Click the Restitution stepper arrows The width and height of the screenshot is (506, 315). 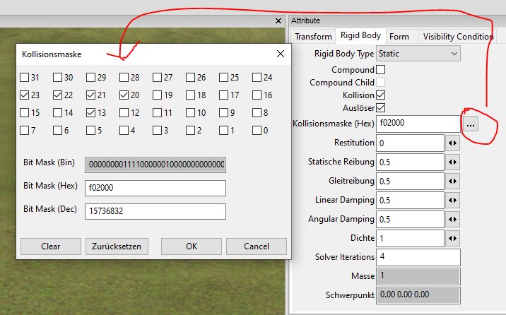[x=452, y=143]
